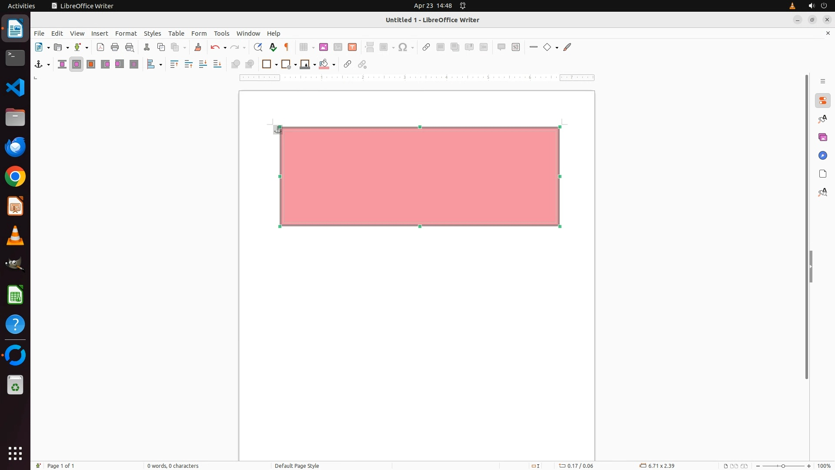Open the Tools menu

(x=221, y=34)
